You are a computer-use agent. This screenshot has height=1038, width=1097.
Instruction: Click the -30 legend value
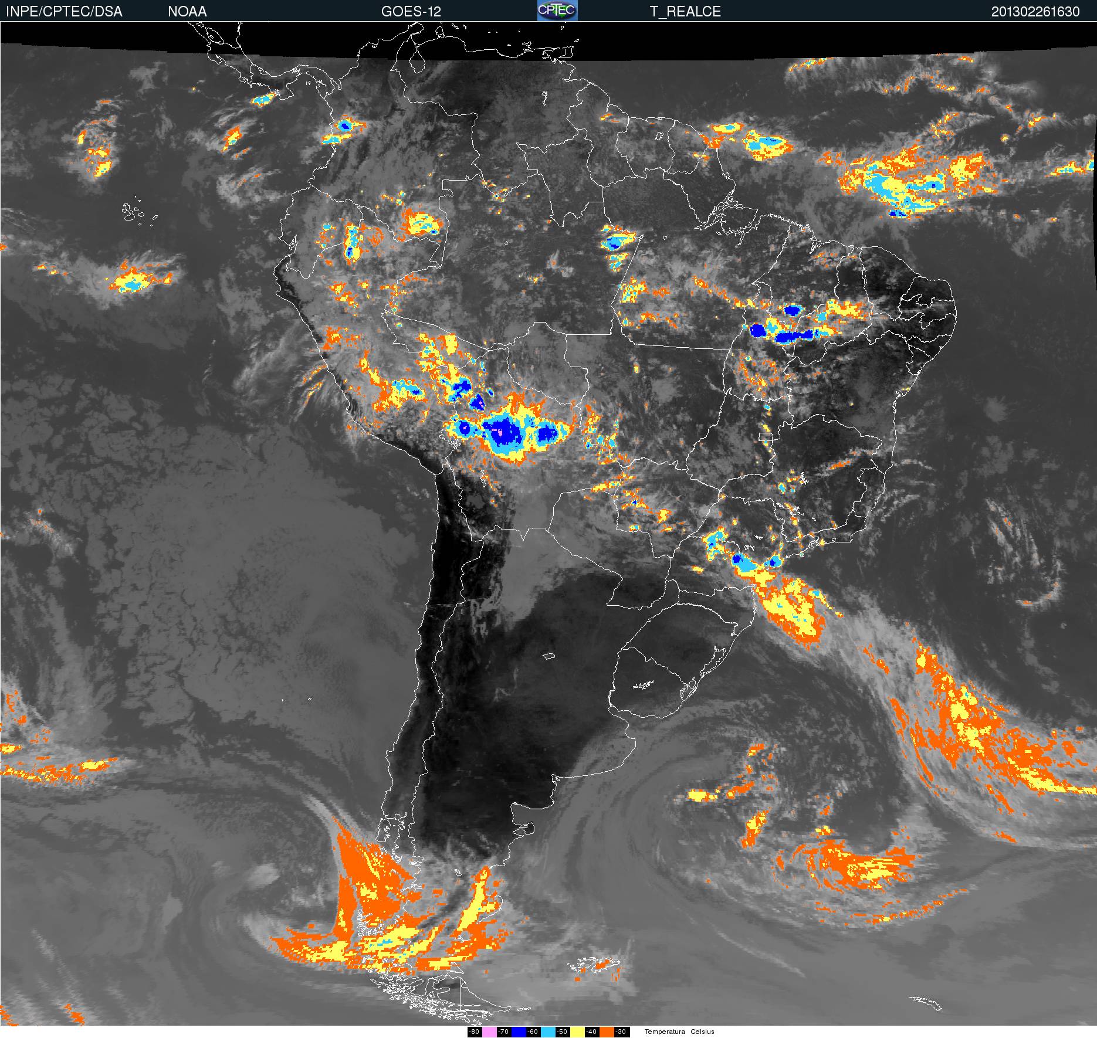622,1032
